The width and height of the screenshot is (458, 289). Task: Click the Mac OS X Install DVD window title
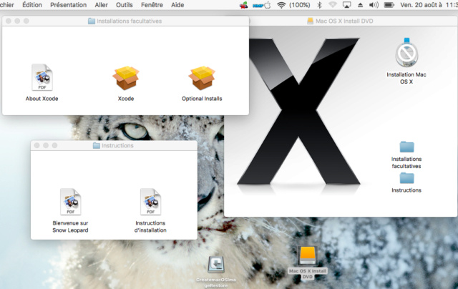(x=344, y=21)
